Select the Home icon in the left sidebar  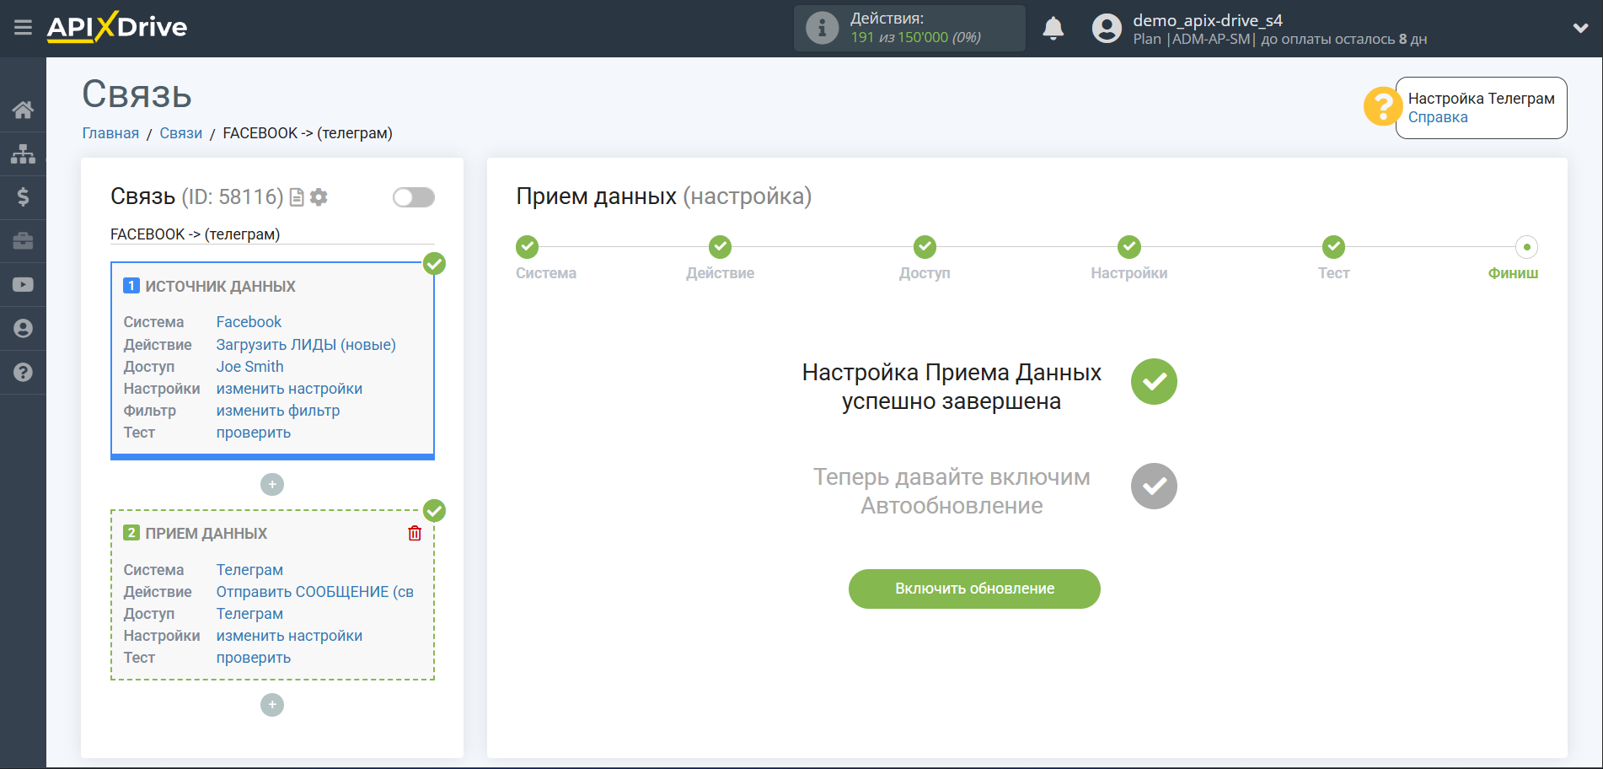tap(23, 110)
